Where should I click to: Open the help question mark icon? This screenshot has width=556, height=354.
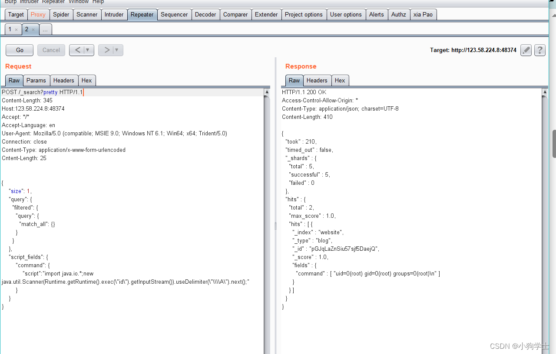tap(539, 50)
